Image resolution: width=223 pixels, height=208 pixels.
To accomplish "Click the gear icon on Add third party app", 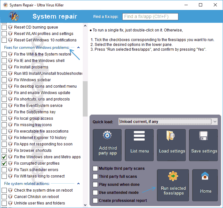I will [x=107, y=135].
